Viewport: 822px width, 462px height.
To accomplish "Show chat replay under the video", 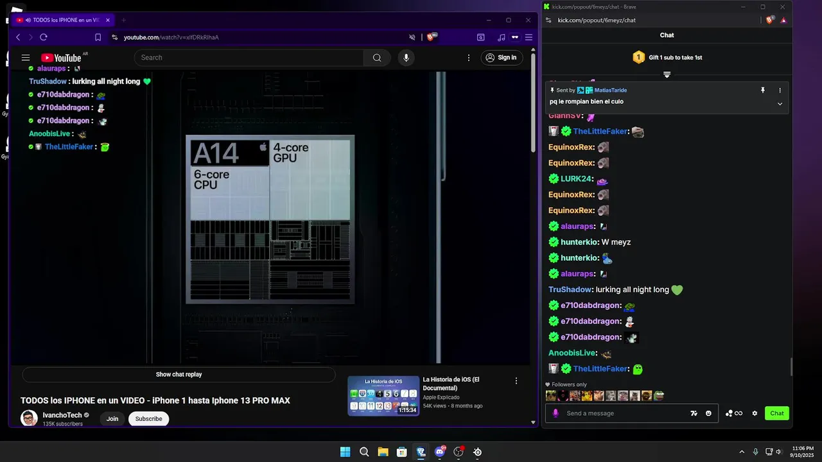I will click(x=179, y=375).
